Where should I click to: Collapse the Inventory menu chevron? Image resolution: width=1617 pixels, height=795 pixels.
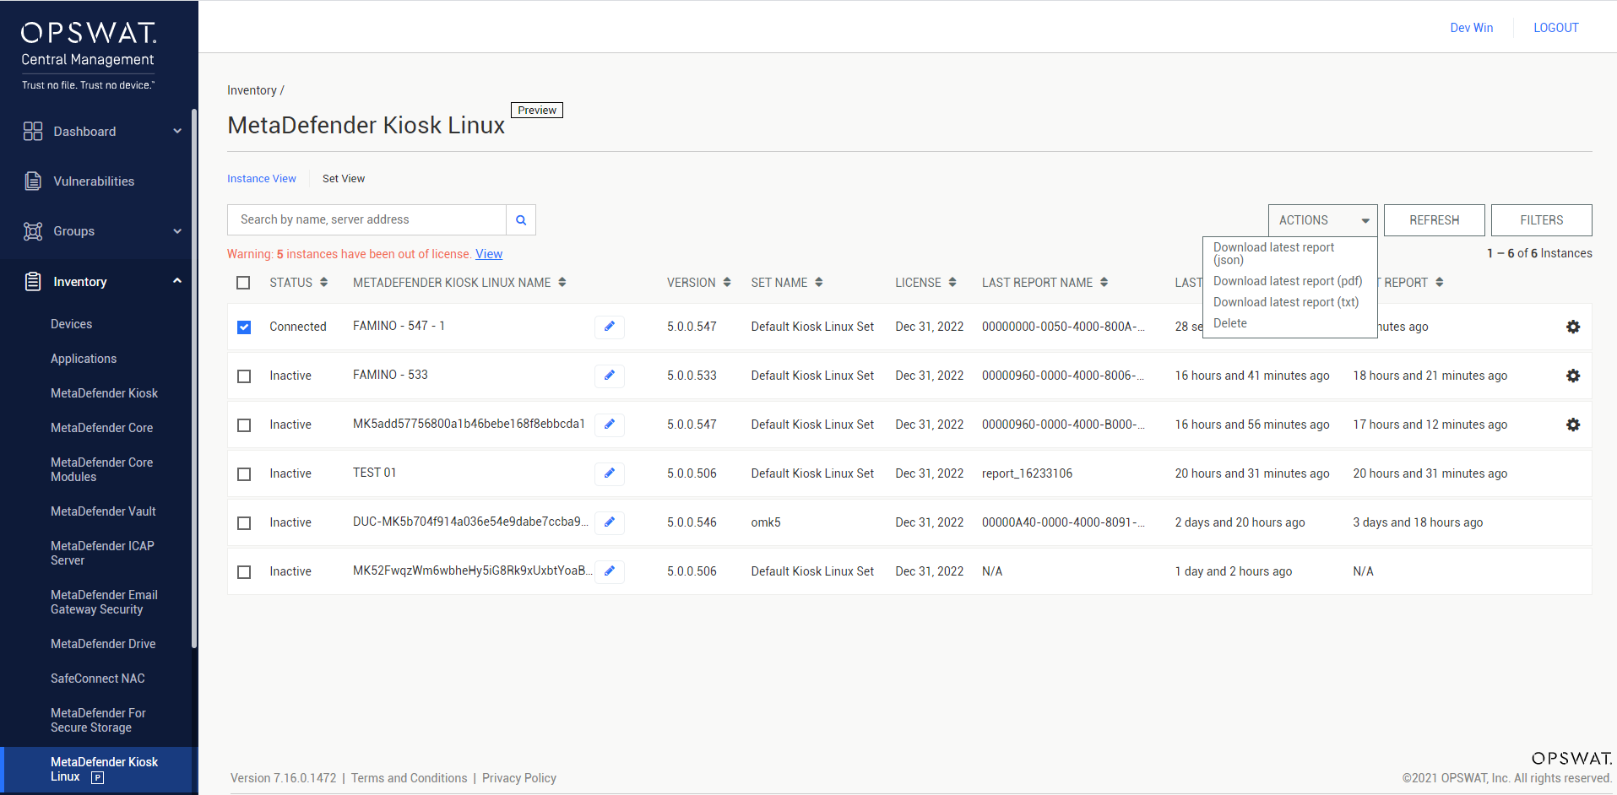pyautogui.click(x=177, y=281)
